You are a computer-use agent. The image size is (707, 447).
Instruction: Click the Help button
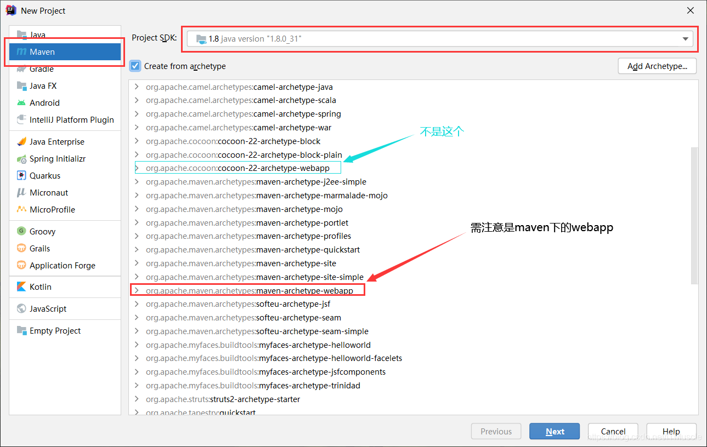[x=671, y=432]
